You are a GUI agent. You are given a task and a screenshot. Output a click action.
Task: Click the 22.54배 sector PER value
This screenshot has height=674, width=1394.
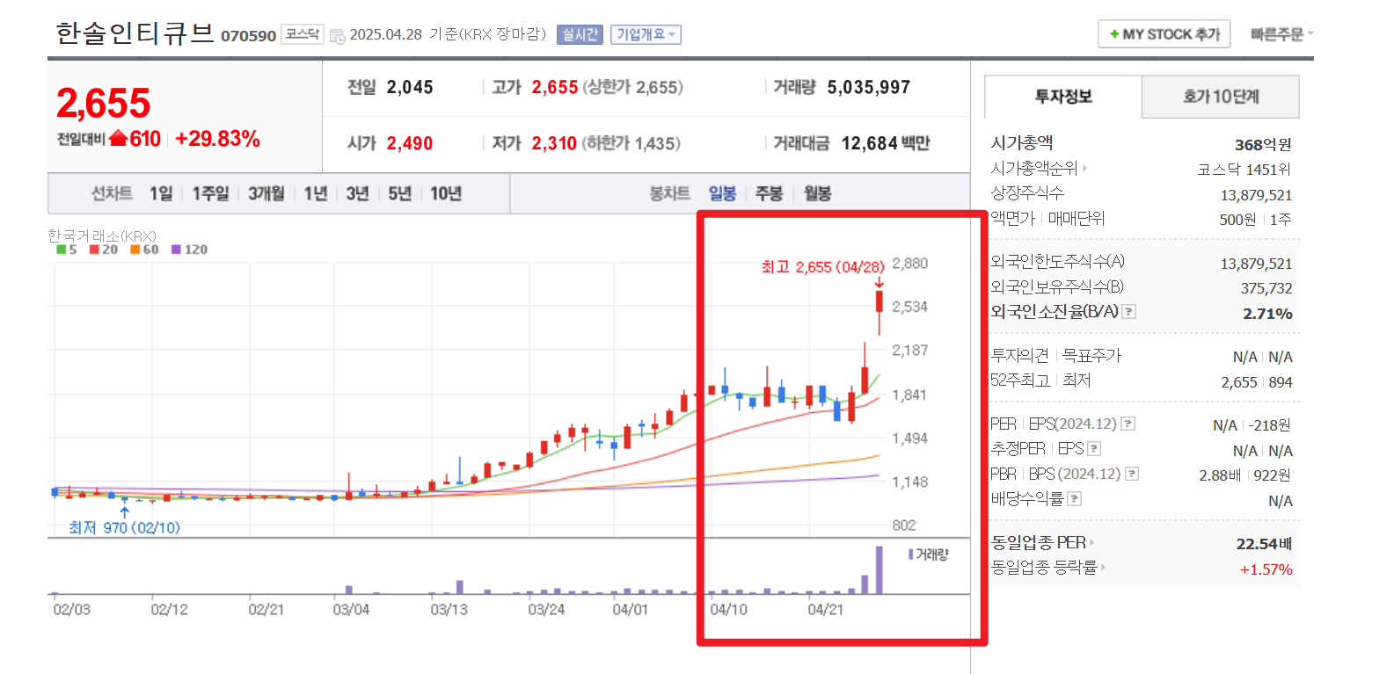[1264, 544]
